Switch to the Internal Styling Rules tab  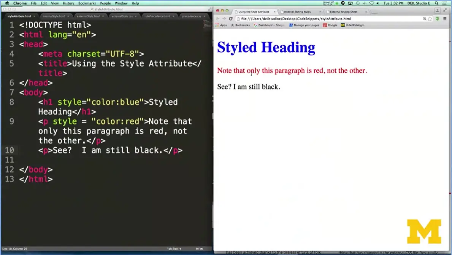297,12
